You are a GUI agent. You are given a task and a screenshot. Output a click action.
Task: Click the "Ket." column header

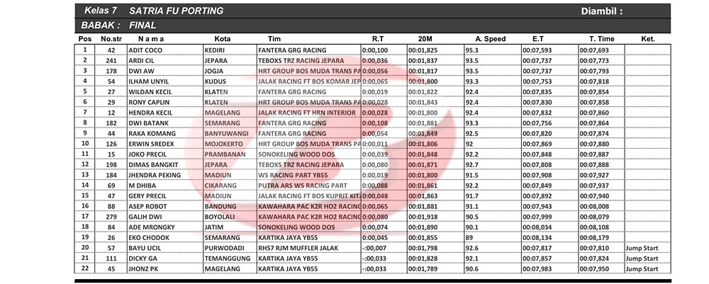(x=647, y=39)
